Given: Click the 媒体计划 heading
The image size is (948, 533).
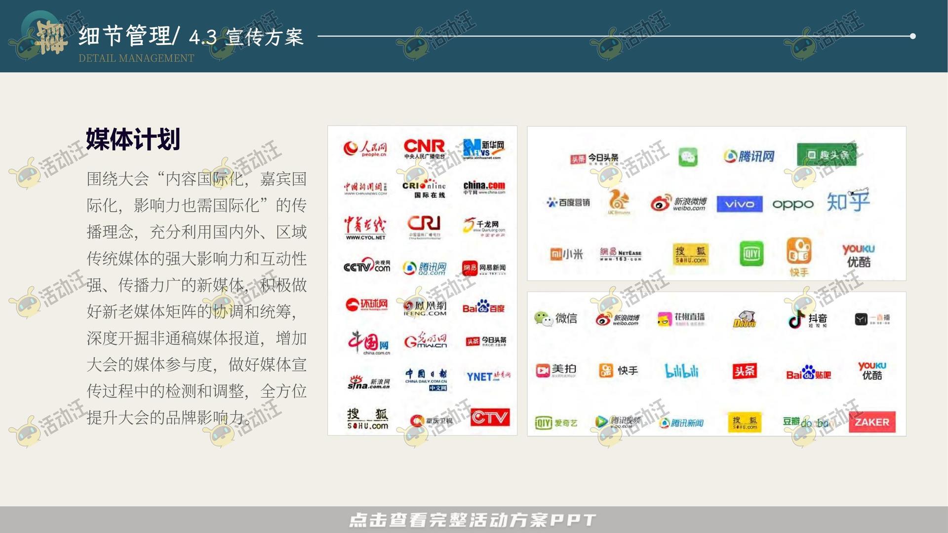Looking at the screenshot, I should [x=133, y=139].
